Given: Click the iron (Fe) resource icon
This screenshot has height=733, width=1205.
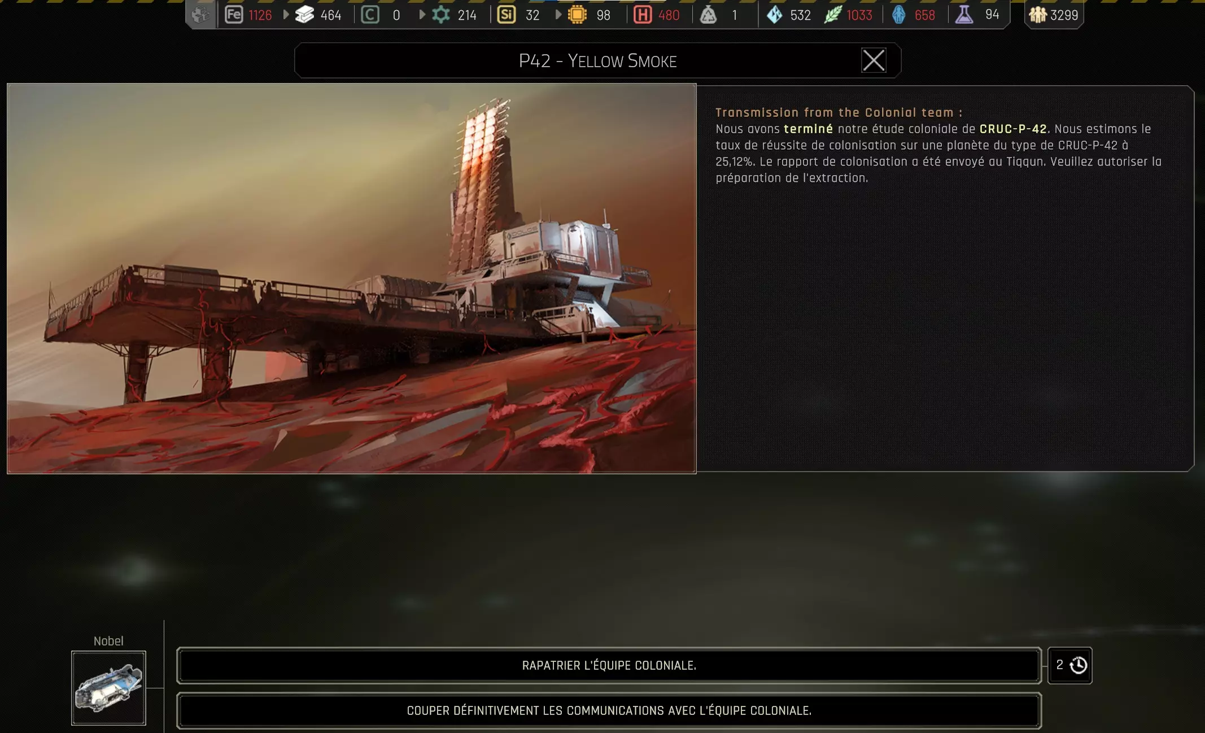Looking at the screenshot, I should tap(234, 15).
